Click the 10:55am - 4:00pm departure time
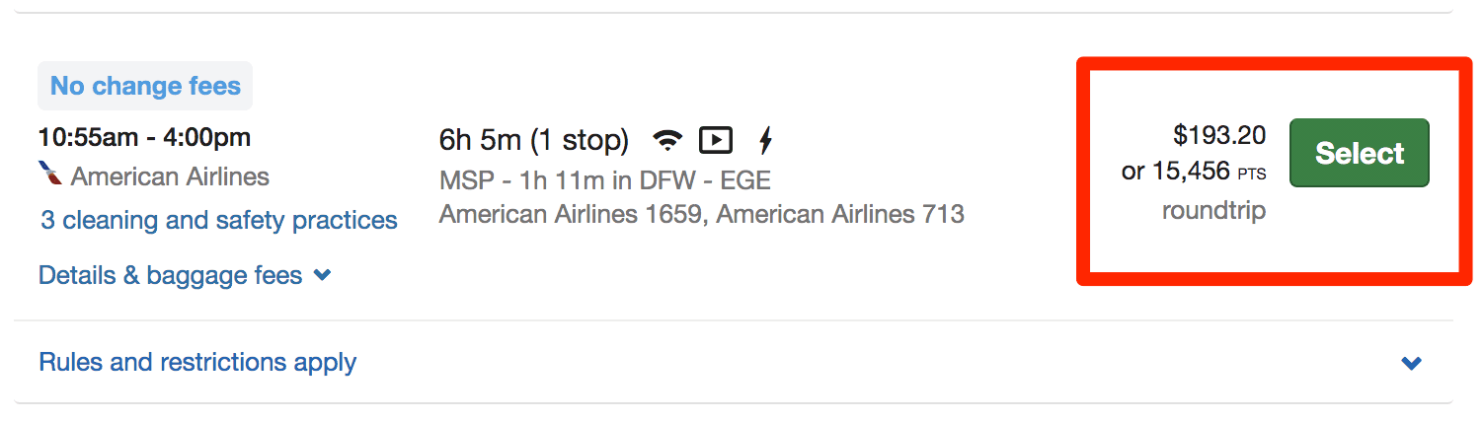The image size is (1483, 422). click(144, 137)
